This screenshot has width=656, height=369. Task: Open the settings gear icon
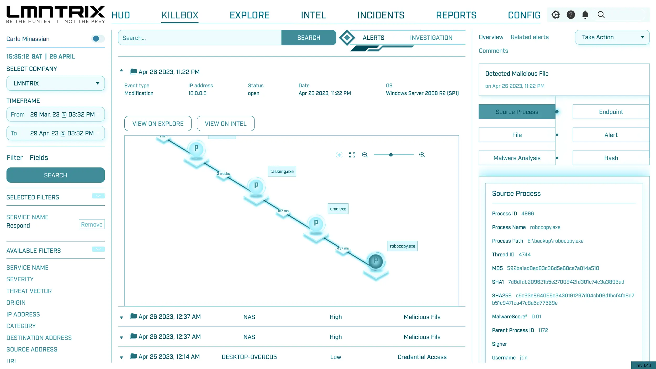(556, 15)
